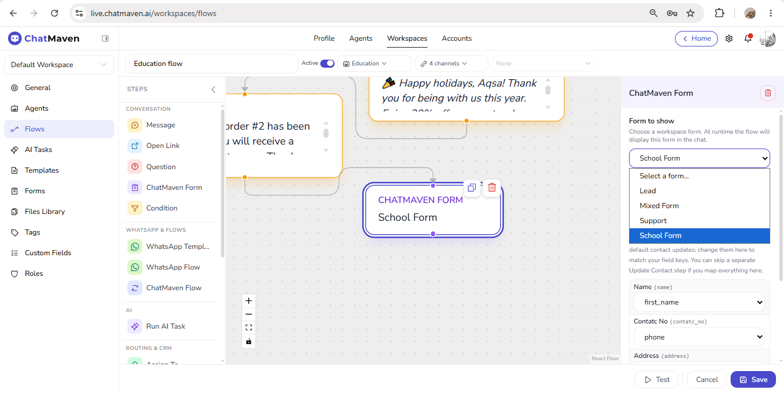Open the Education category dropdown
Image resolution: width=784 pixels, height=394 pixels.
[x=375, y=64]
